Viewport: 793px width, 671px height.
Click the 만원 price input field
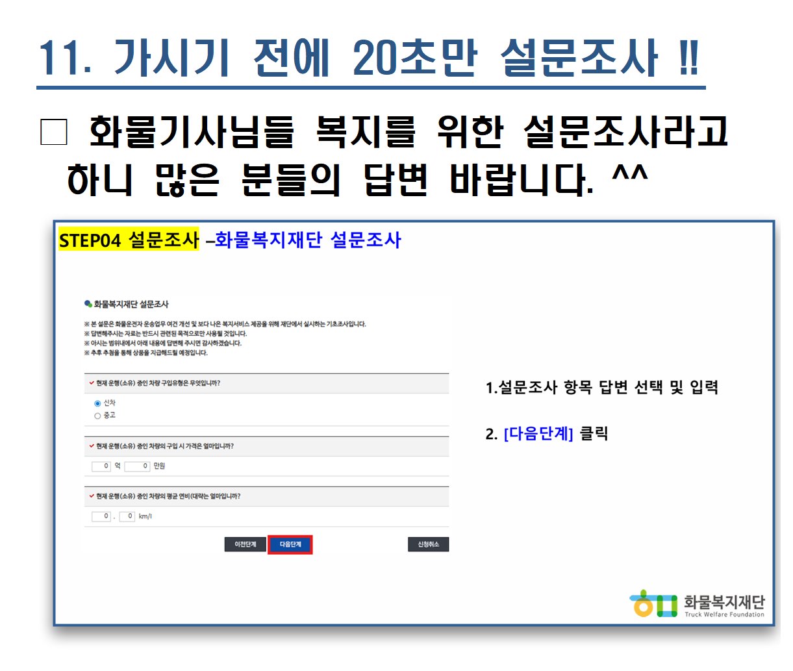coord(137,466)
